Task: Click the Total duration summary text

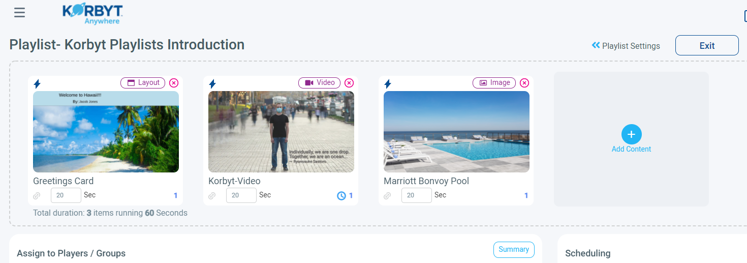Action: [x=110, y=213]
